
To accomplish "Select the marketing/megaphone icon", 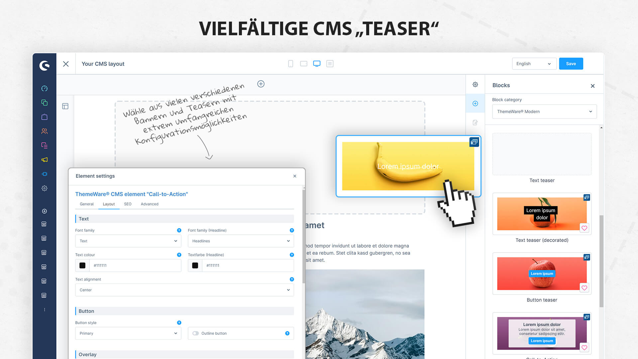I will pos(44,160).
